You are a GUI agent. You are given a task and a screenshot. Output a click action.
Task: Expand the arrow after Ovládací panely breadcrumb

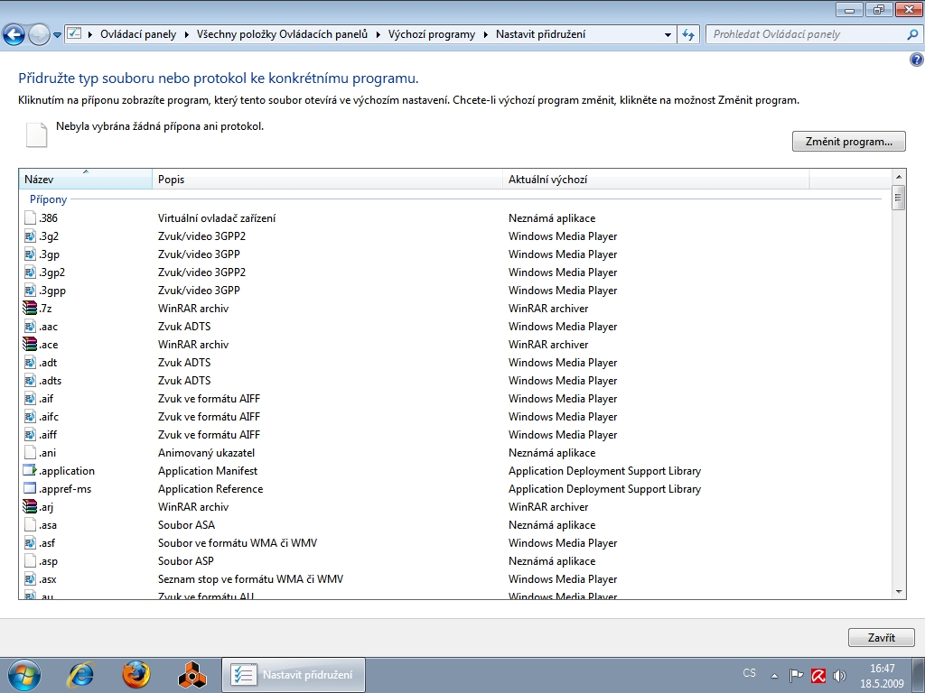(x=186, y=35)
